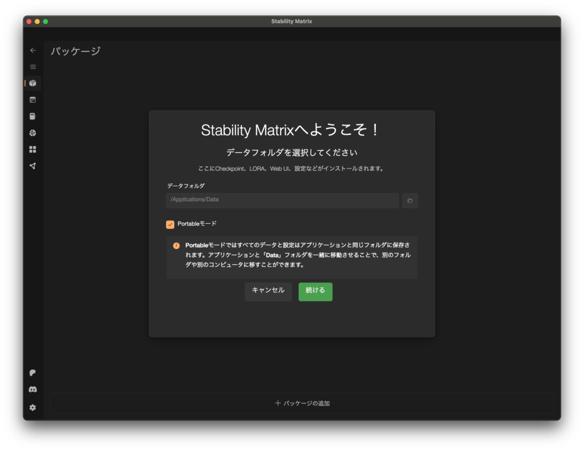The width and height of the screenshot is (584, 451).
Task: Open the Patreon icon link
Action: click(33, 373)
